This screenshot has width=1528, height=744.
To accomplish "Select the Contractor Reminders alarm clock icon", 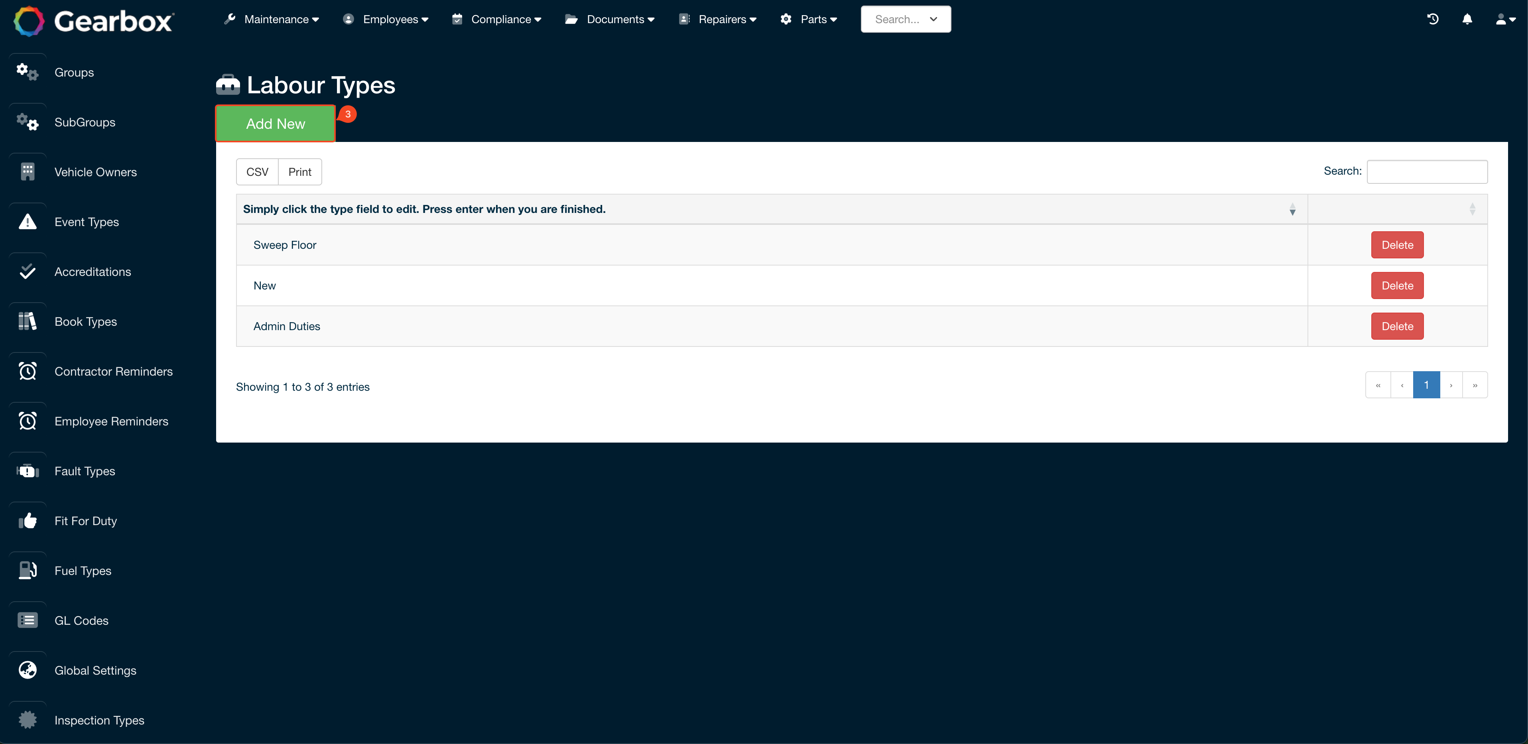I will coord(27,371).
